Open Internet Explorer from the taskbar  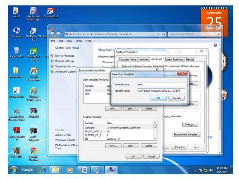tap(43, 170)
